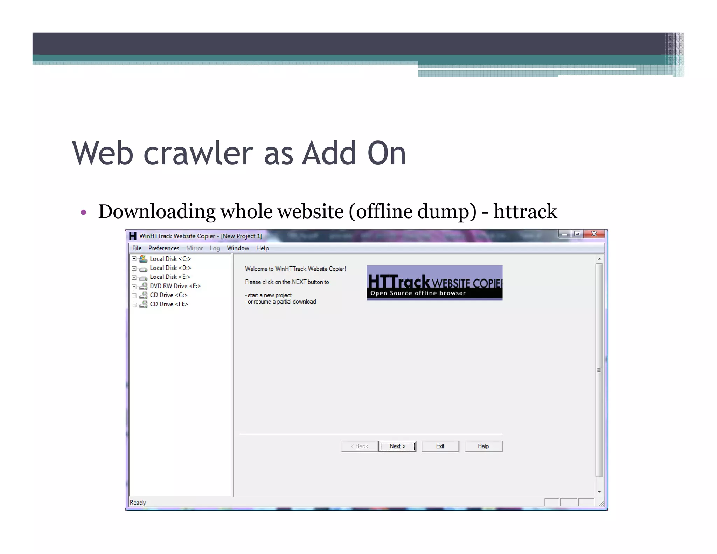Select Local Disk <C:> tree label
The height and width of the screenshot is (554, 717).
[x=170, y=259]
